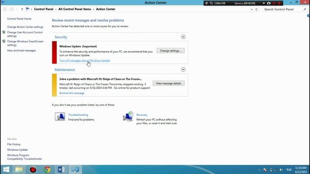This screenshot has height=174, width=310.
Task: Click the search magnifier icon in Search Control Panel
Action: pos(305,9)
